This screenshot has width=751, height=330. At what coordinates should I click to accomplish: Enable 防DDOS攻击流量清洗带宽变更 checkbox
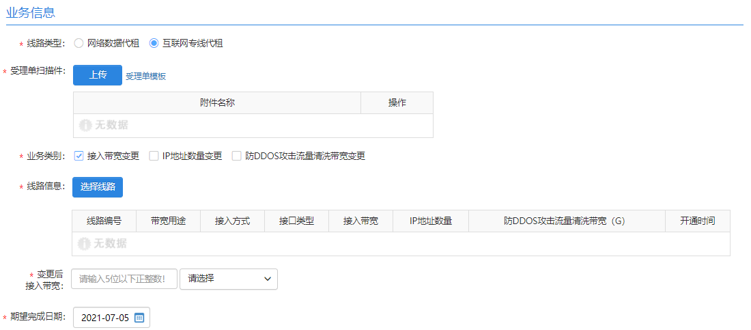click(237, 156)
